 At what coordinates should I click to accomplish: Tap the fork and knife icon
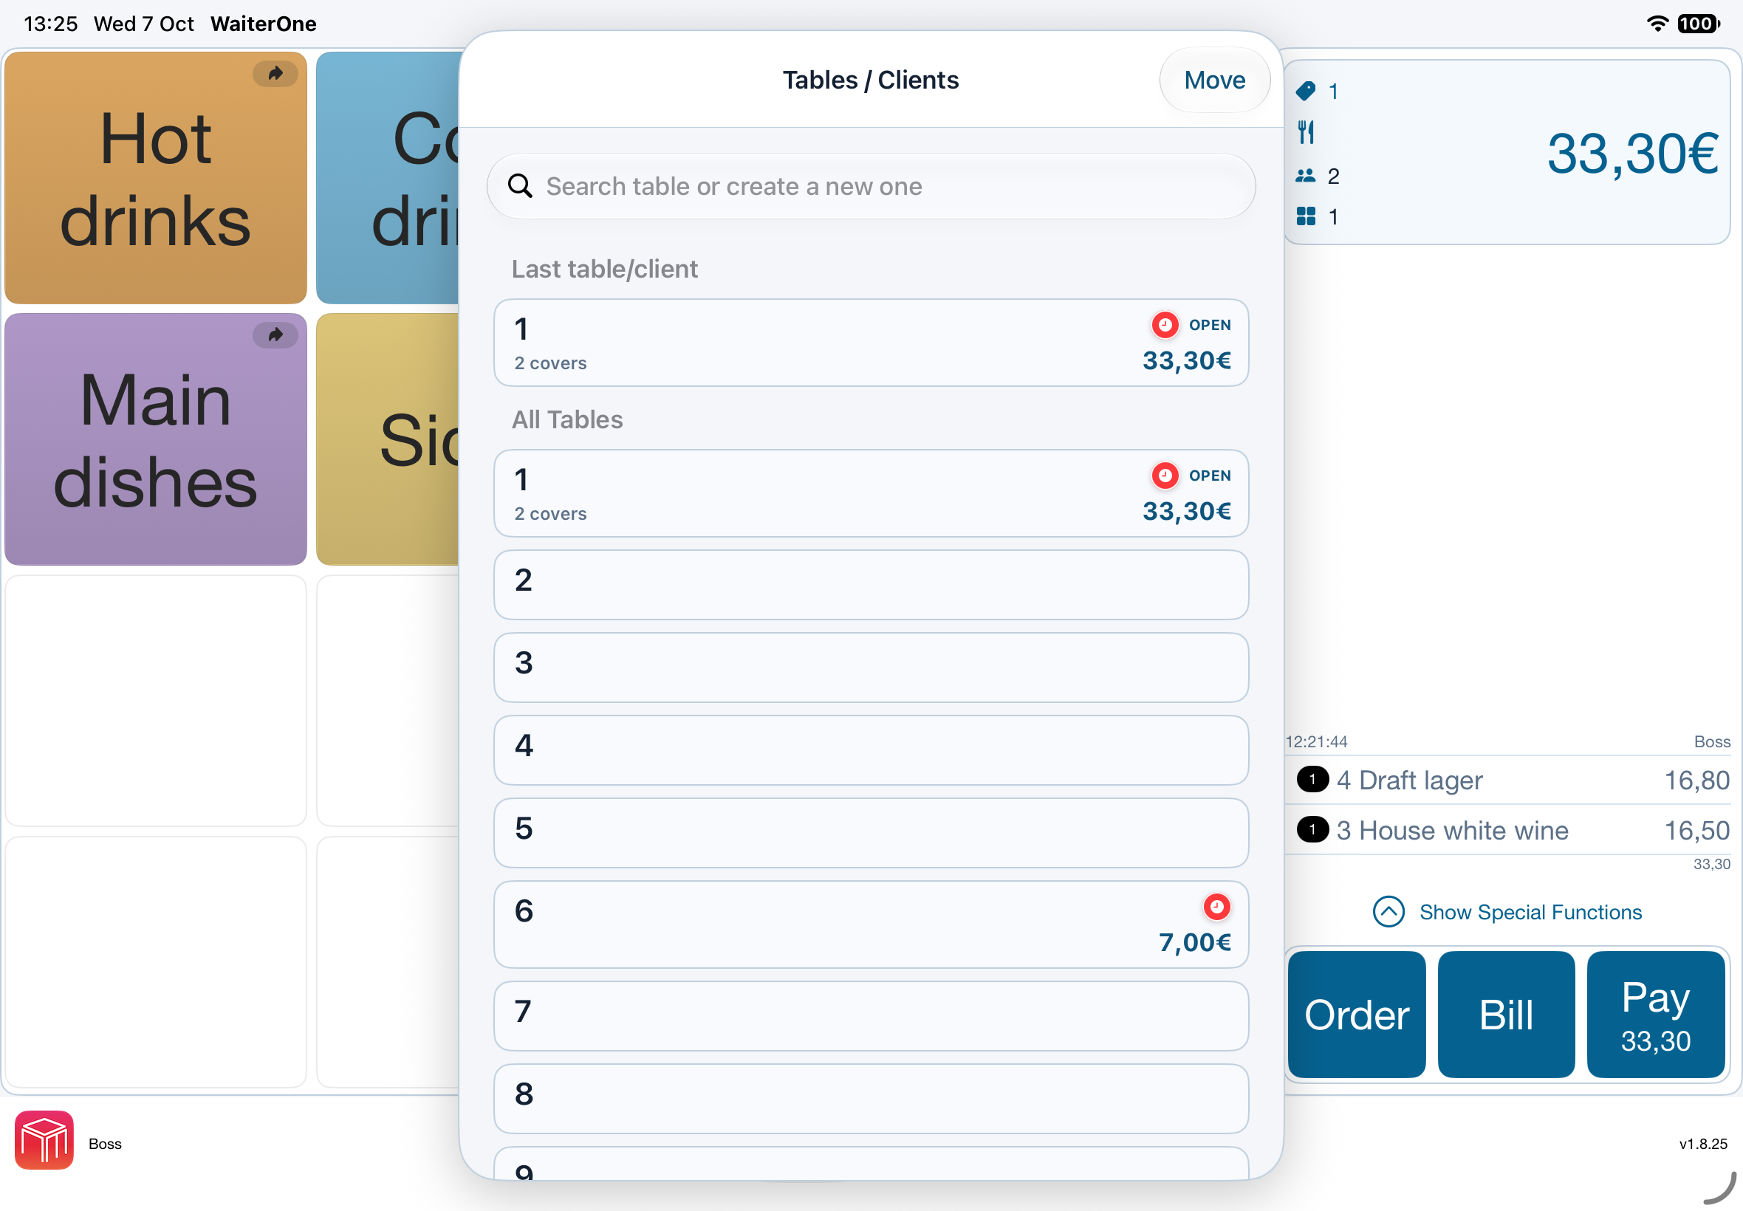(1305, 133)
